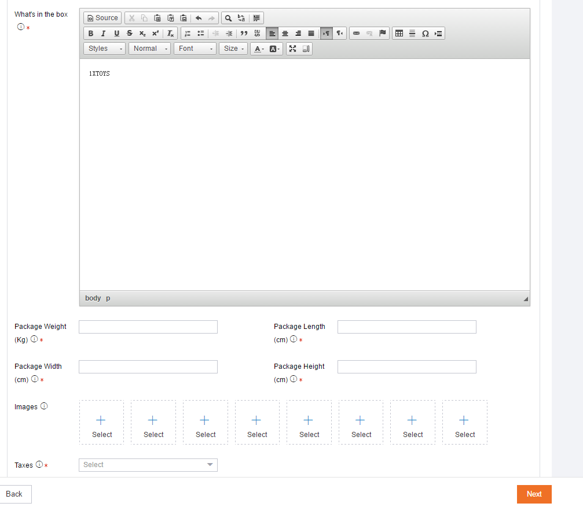The width and height of the screenshot is (583, 507).
Task: Click the Show Blocks icon
Action: pos(306,49)
